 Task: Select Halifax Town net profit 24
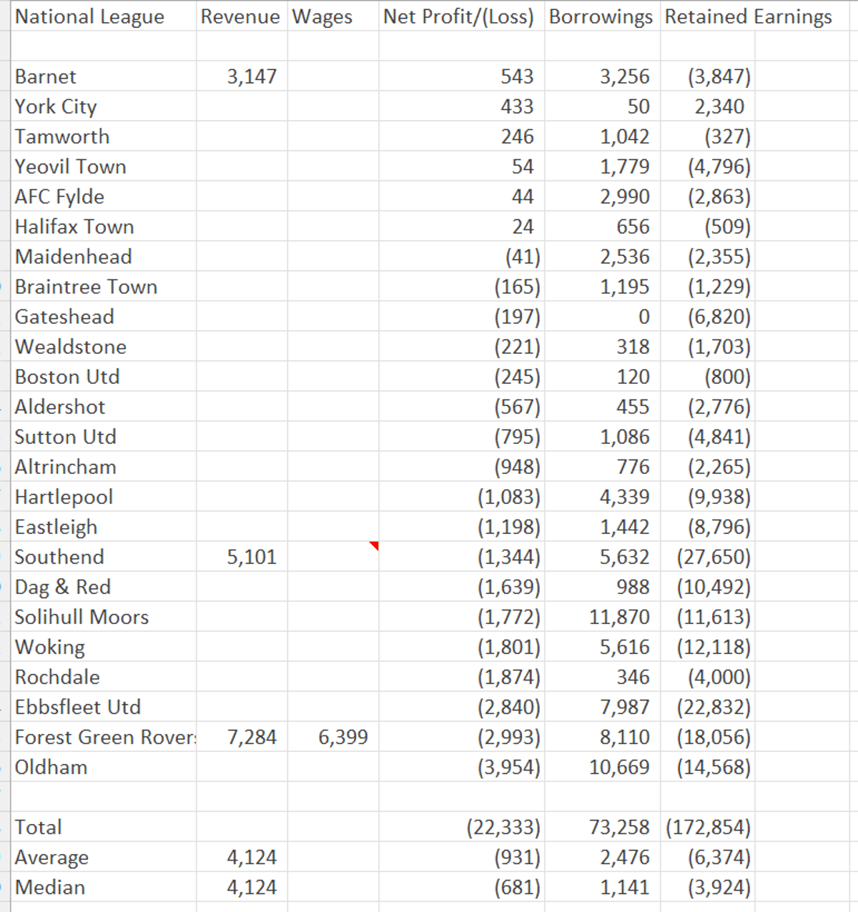click(462, 226)
